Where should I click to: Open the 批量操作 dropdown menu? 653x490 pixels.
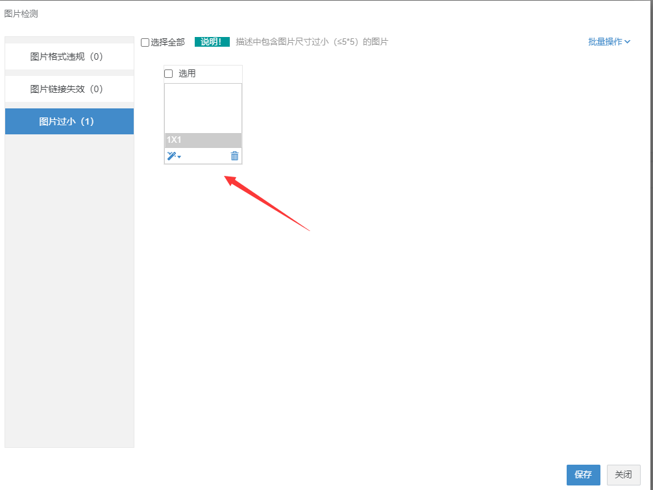605,42
